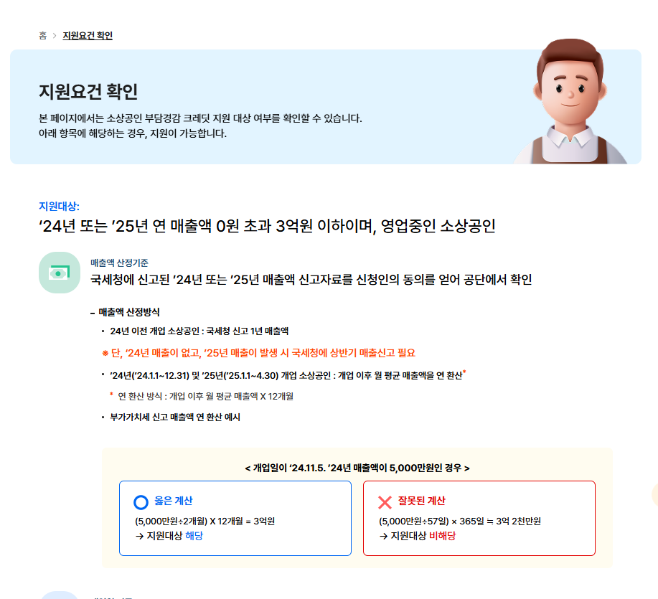
Task: Click the floating button at right edge
Action: pyautogui.click(x=655, y=494)
